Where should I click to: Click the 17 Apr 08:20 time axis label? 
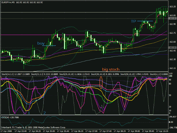click(x=120, y=131)
